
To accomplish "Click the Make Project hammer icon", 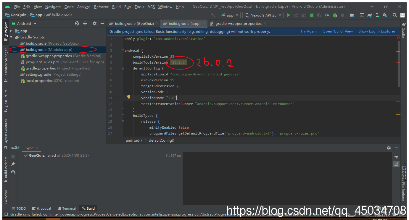I will click(213, 15).
